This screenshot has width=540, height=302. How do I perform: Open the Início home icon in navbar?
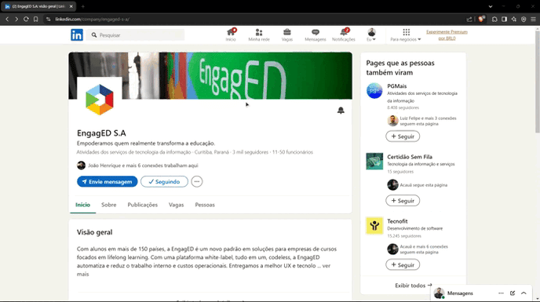point(231,35)
